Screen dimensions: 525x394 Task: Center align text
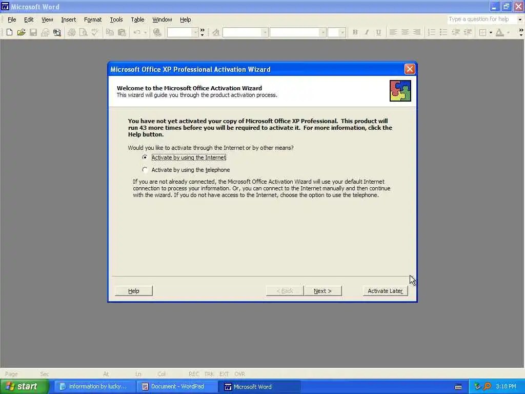tap(405, 32)
